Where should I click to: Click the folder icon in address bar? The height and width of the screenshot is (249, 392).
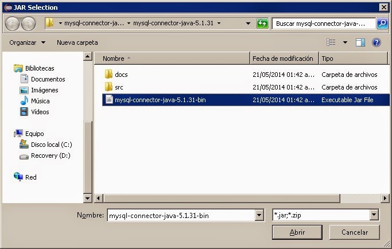pos(50,23)
